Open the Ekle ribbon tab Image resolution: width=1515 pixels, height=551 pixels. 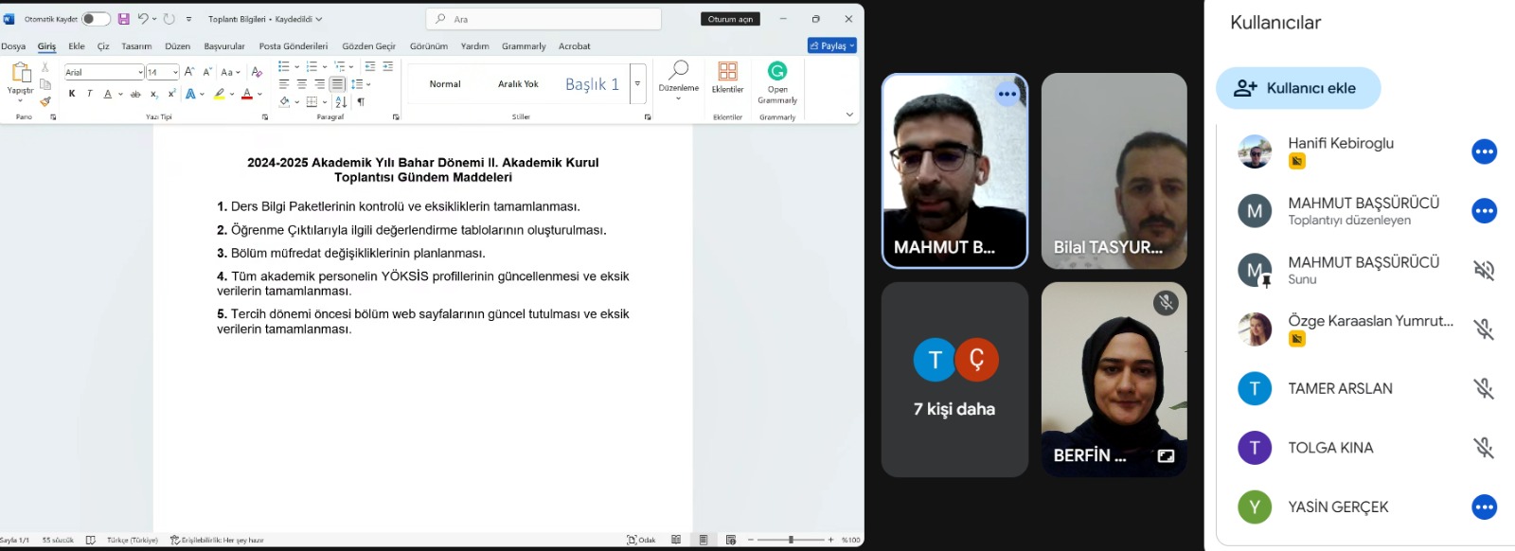click(77, 46)
